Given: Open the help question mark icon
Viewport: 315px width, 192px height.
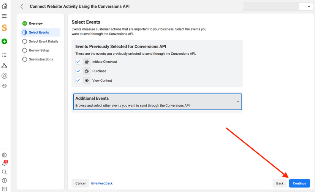Looking at the screenshot, I should [x=5, y=181].
